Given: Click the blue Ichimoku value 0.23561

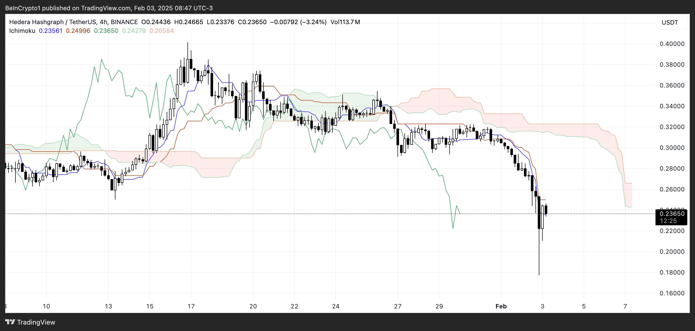Looking at the screenshot, I should click(x=51, y=31).
